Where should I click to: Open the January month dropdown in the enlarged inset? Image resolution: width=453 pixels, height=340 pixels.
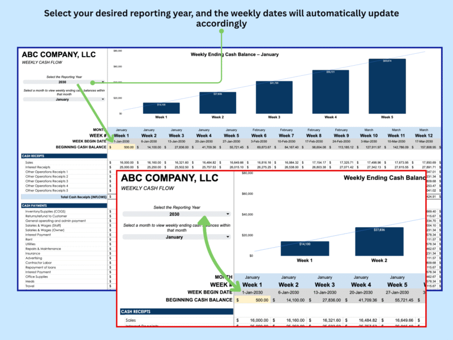pos(177,237)
